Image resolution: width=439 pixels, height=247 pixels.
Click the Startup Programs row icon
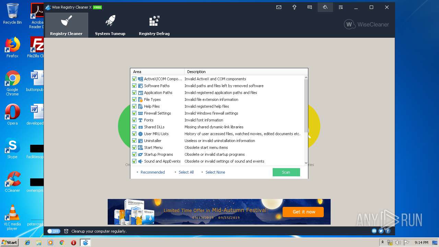click(140, 154)
